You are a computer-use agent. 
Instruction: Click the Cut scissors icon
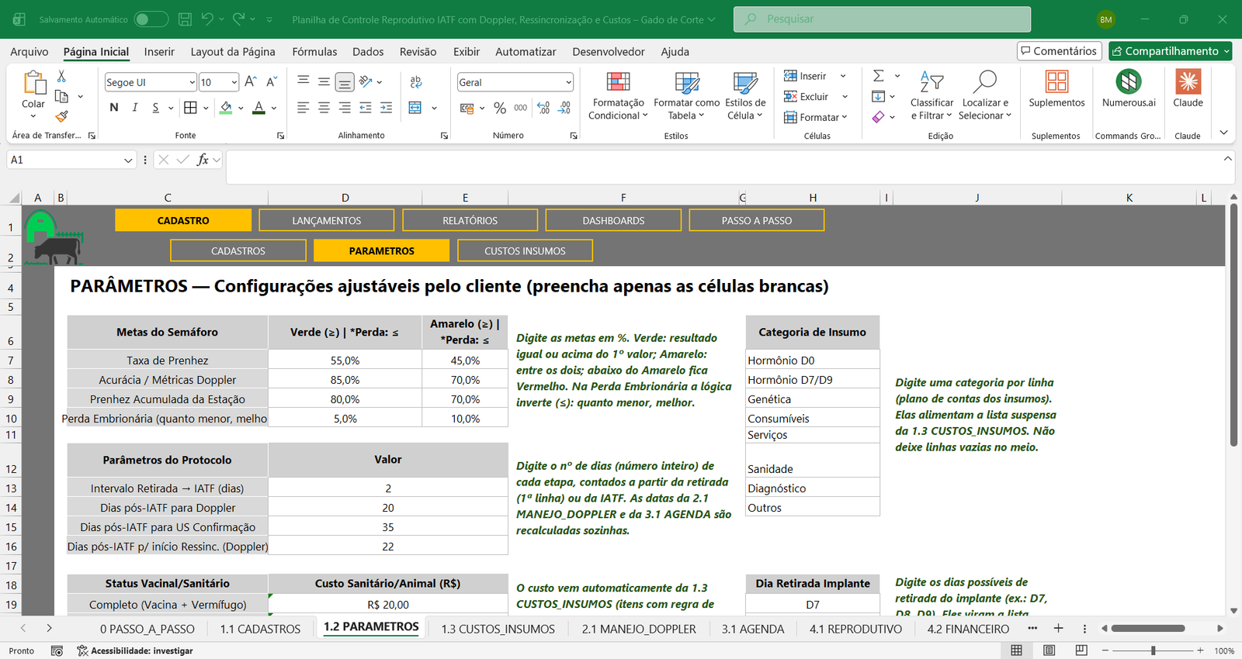tap(61, 76)
